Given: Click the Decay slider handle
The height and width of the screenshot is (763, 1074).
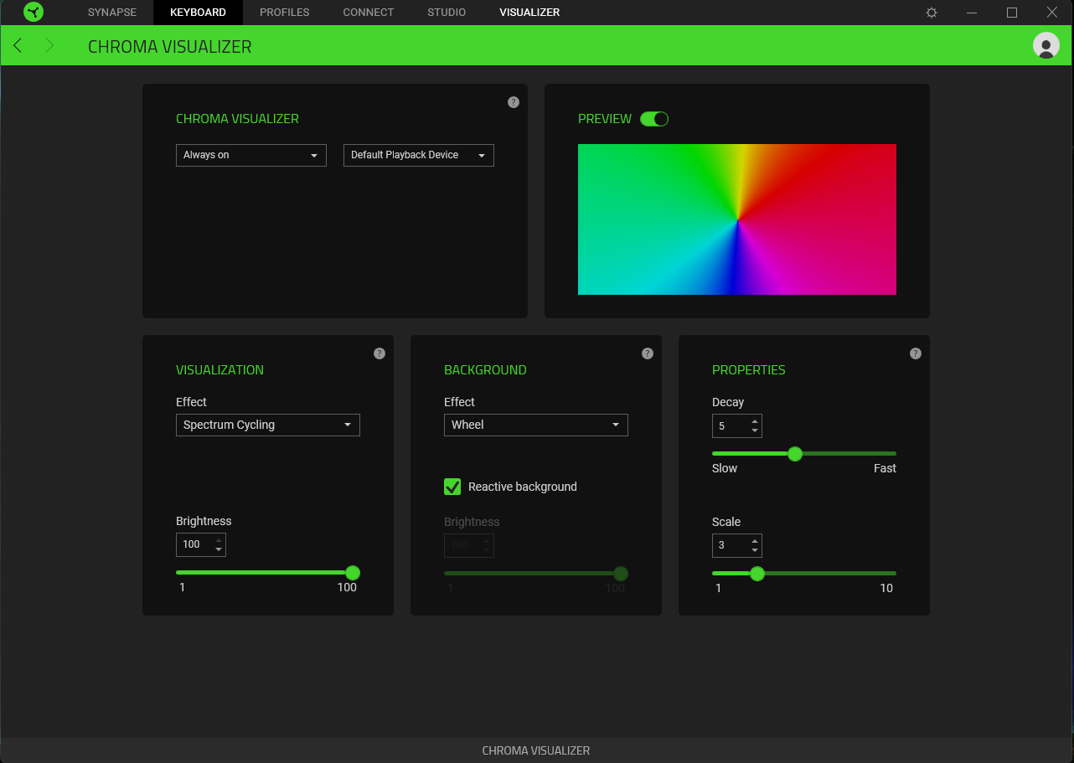Looking at the screenshot, I should 795,454.
